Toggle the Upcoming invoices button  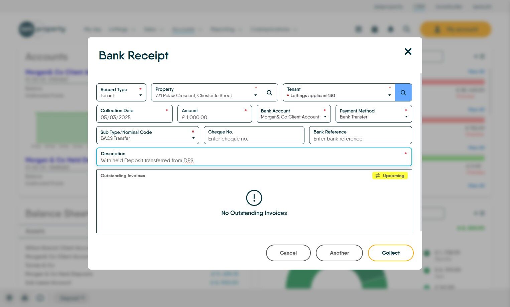point(390,176)
